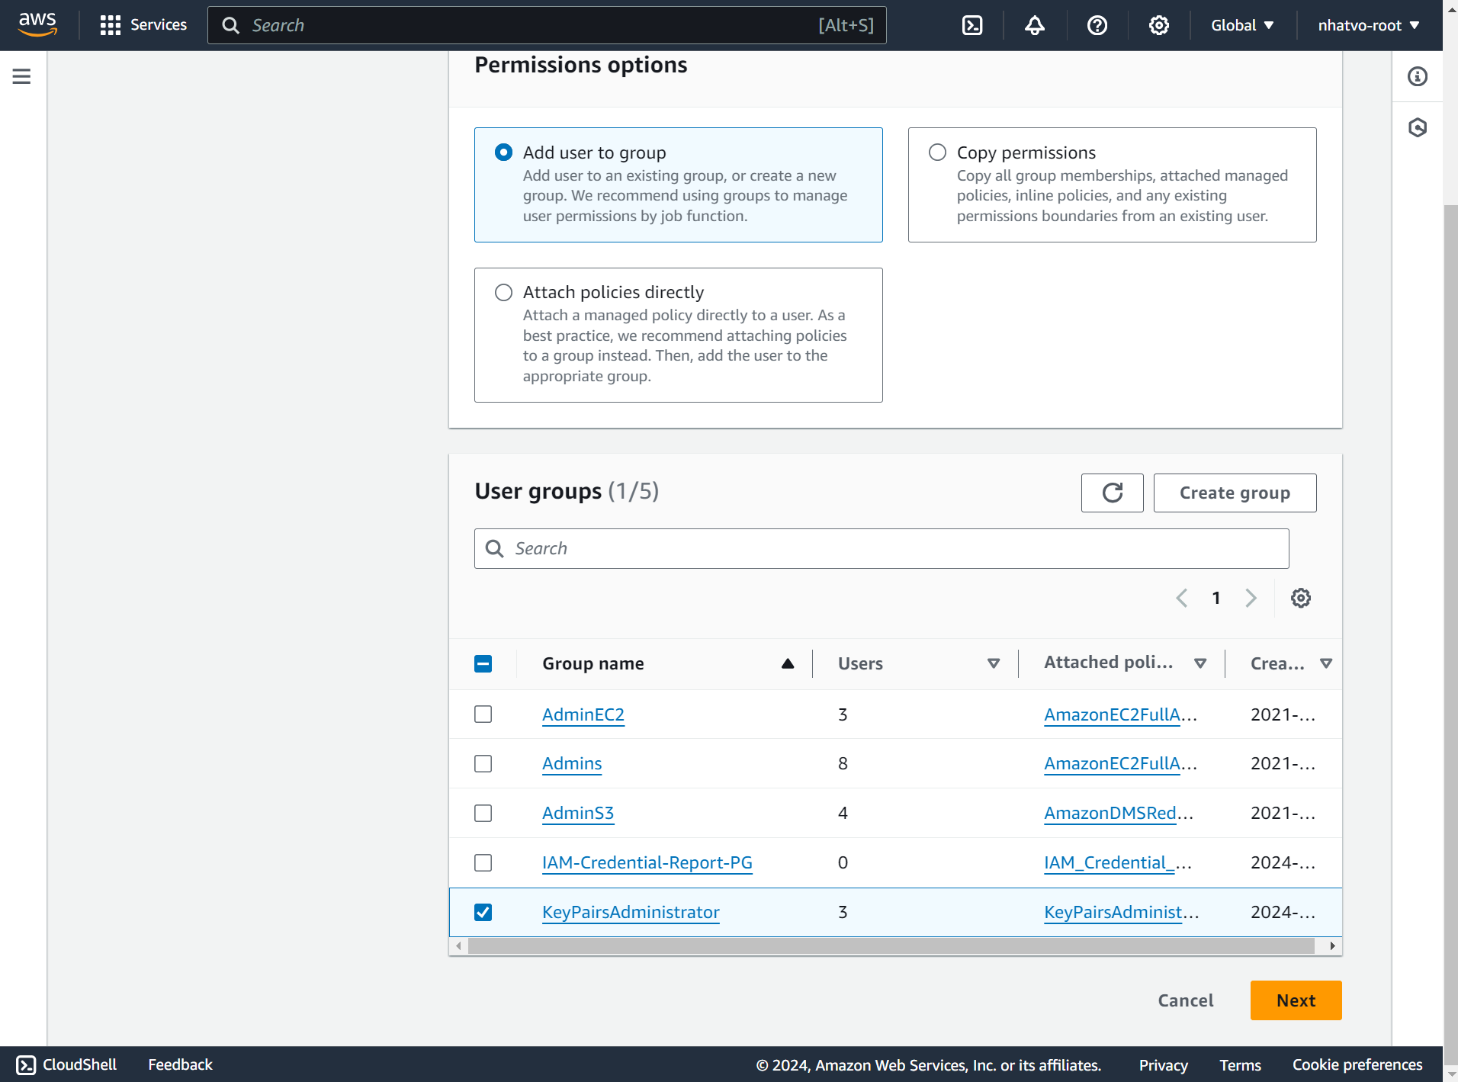Sort by Attached policies column arrow

point(1200,663)
